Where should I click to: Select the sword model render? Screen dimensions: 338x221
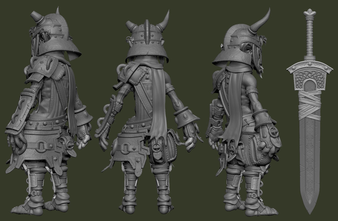click(x=310, y=111)
